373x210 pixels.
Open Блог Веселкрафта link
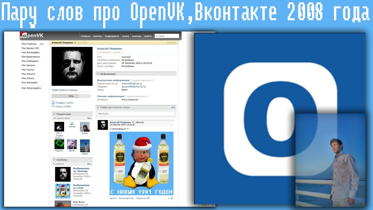coord(31,88)
